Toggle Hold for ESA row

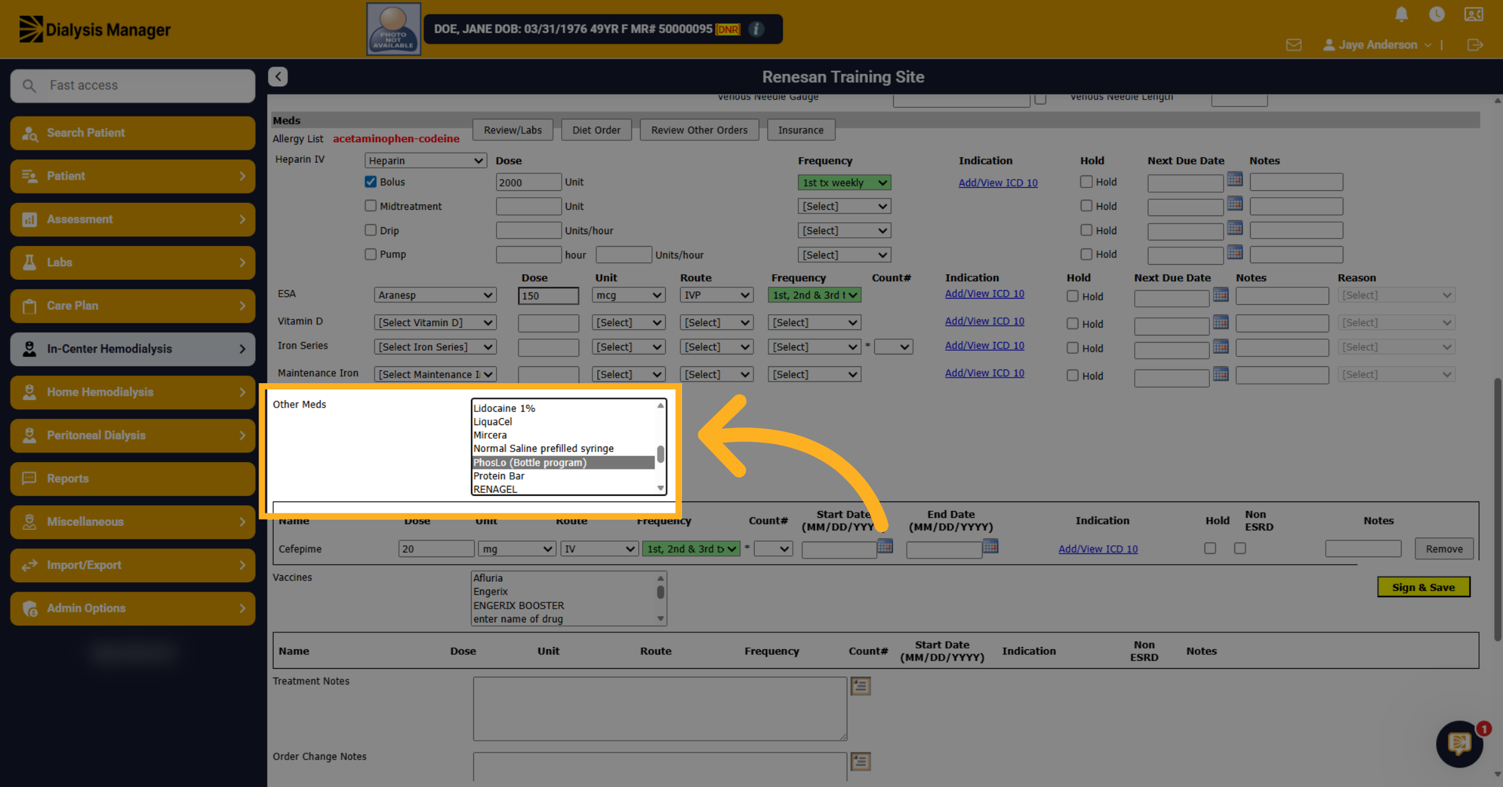[1073, 296]
